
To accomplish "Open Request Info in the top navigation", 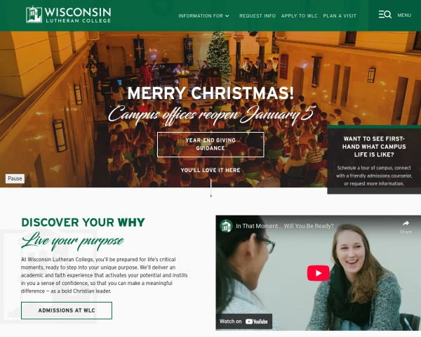I will point(258,16).
